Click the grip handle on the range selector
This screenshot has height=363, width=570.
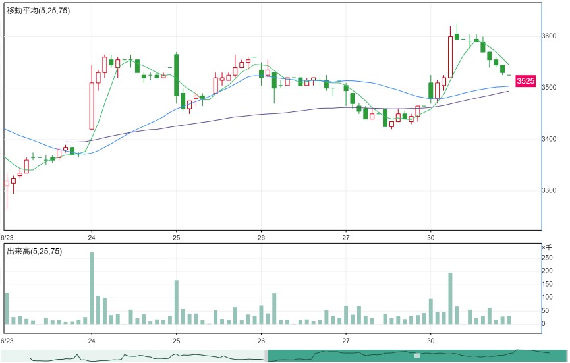tap(417, 356)
